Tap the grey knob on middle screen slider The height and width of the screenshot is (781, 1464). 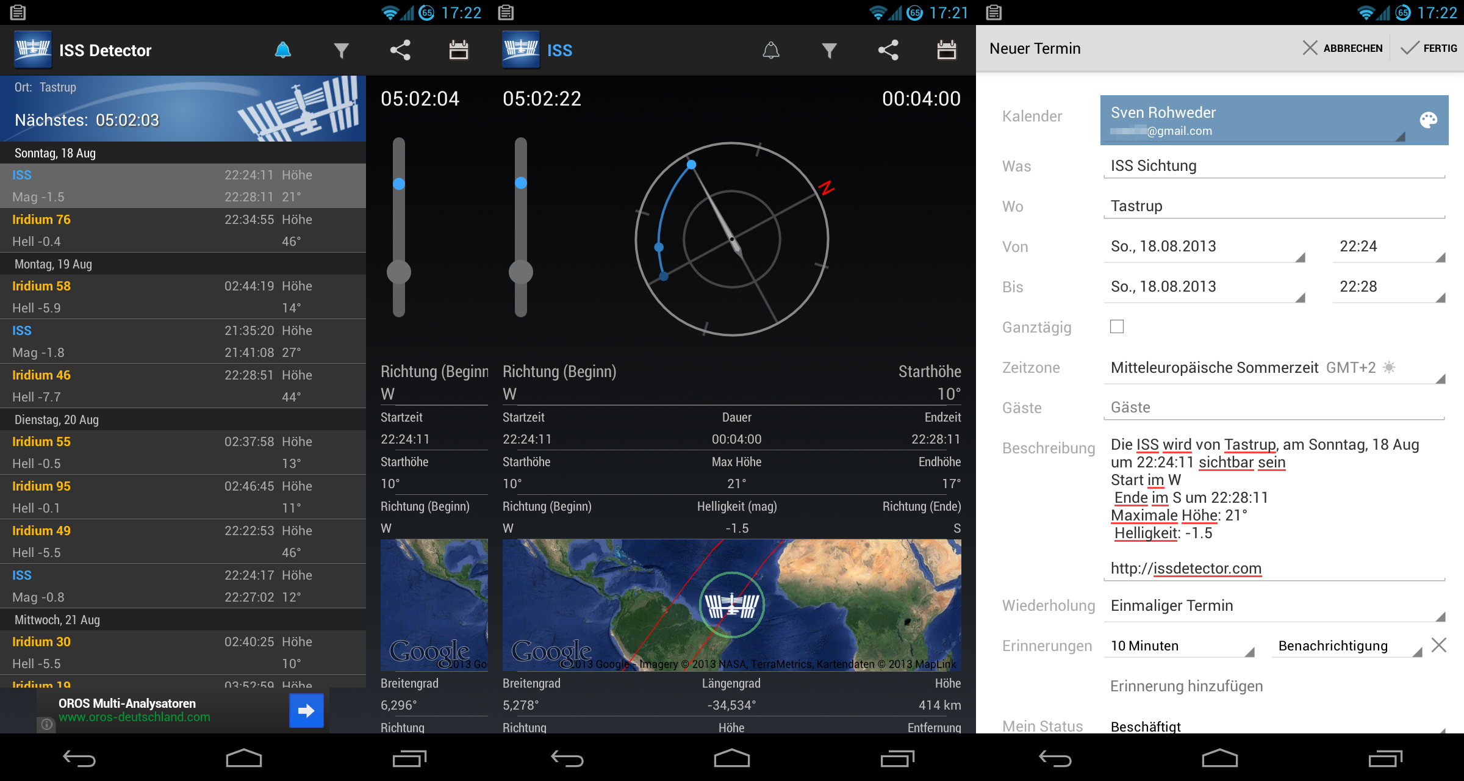521,272
